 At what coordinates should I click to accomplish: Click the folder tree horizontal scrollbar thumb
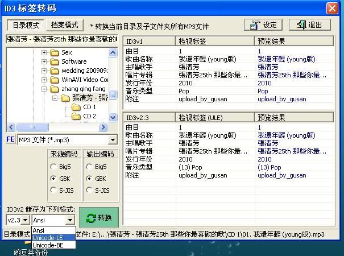pos(32,127)
